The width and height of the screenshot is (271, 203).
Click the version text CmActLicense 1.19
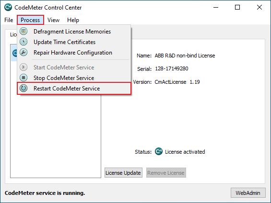point(177,82)
